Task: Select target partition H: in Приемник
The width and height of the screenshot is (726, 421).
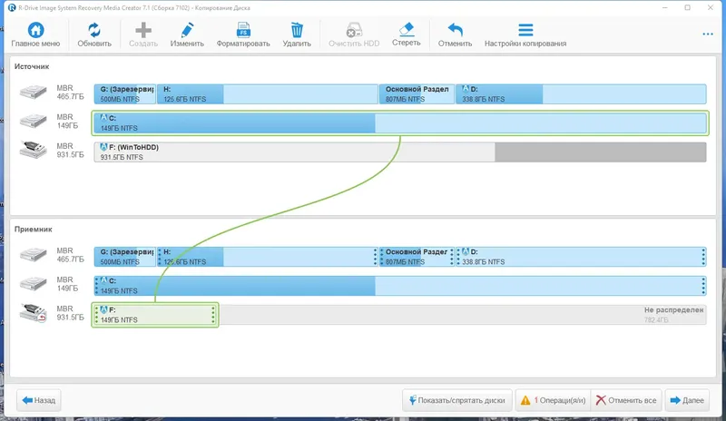Action: point(267,257)
